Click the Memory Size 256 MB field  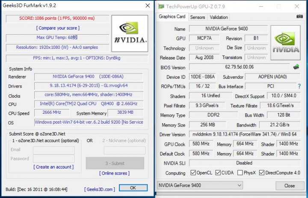207,125
